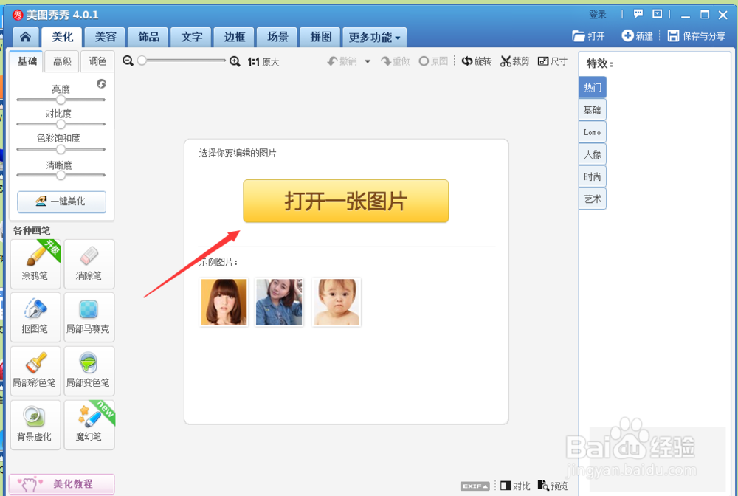Select the 人像 portrait effects category
Image resolution: width=738 pixels, height=496 pixels.
click(592, 154)
